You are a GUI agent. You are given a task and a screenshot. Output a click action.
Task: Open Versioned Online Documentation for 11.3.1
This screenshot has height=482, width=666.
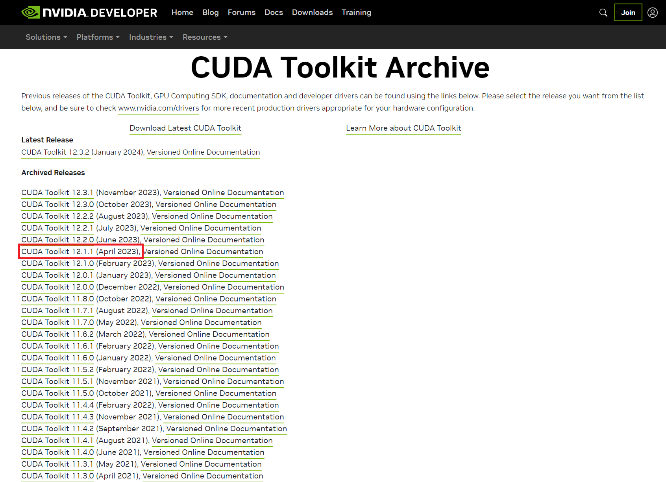[201, 464]
